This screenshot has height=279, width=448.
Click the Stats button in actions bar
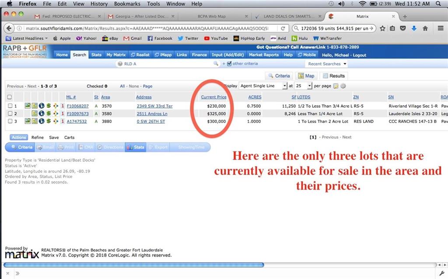pos(135,147)
